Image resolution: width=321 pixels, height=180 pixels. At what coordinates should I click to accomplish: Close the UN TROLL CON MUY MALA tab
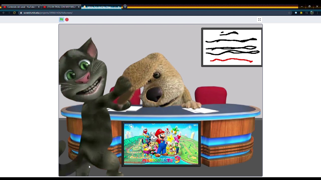click(79, 7)
